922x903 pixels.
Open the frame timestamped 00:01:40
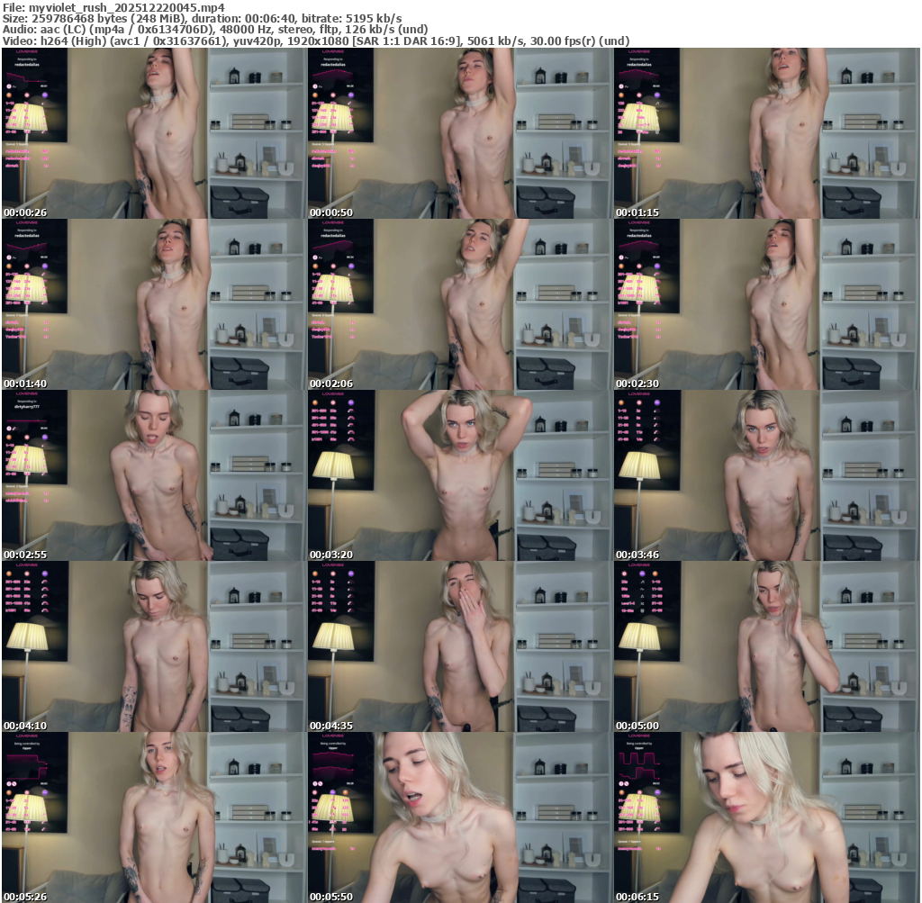pyautogui.click(x=153, y=304)
